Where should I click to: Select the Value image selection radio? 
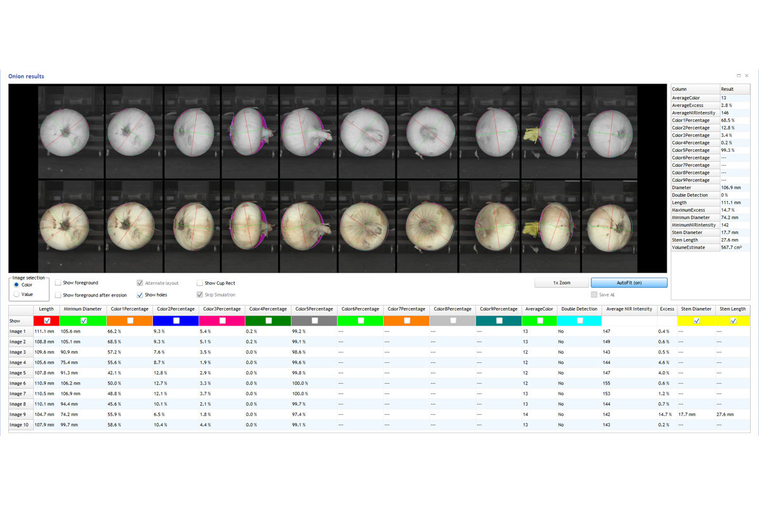[x=16, y=294]
